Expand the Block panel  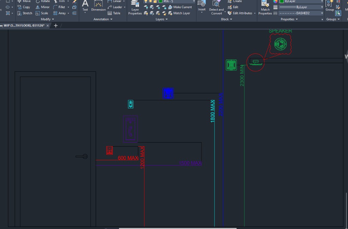226,19
